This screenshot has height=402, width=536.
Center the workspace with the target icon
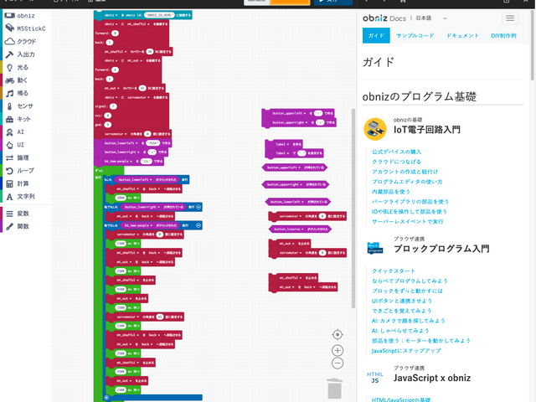[338, 335]
